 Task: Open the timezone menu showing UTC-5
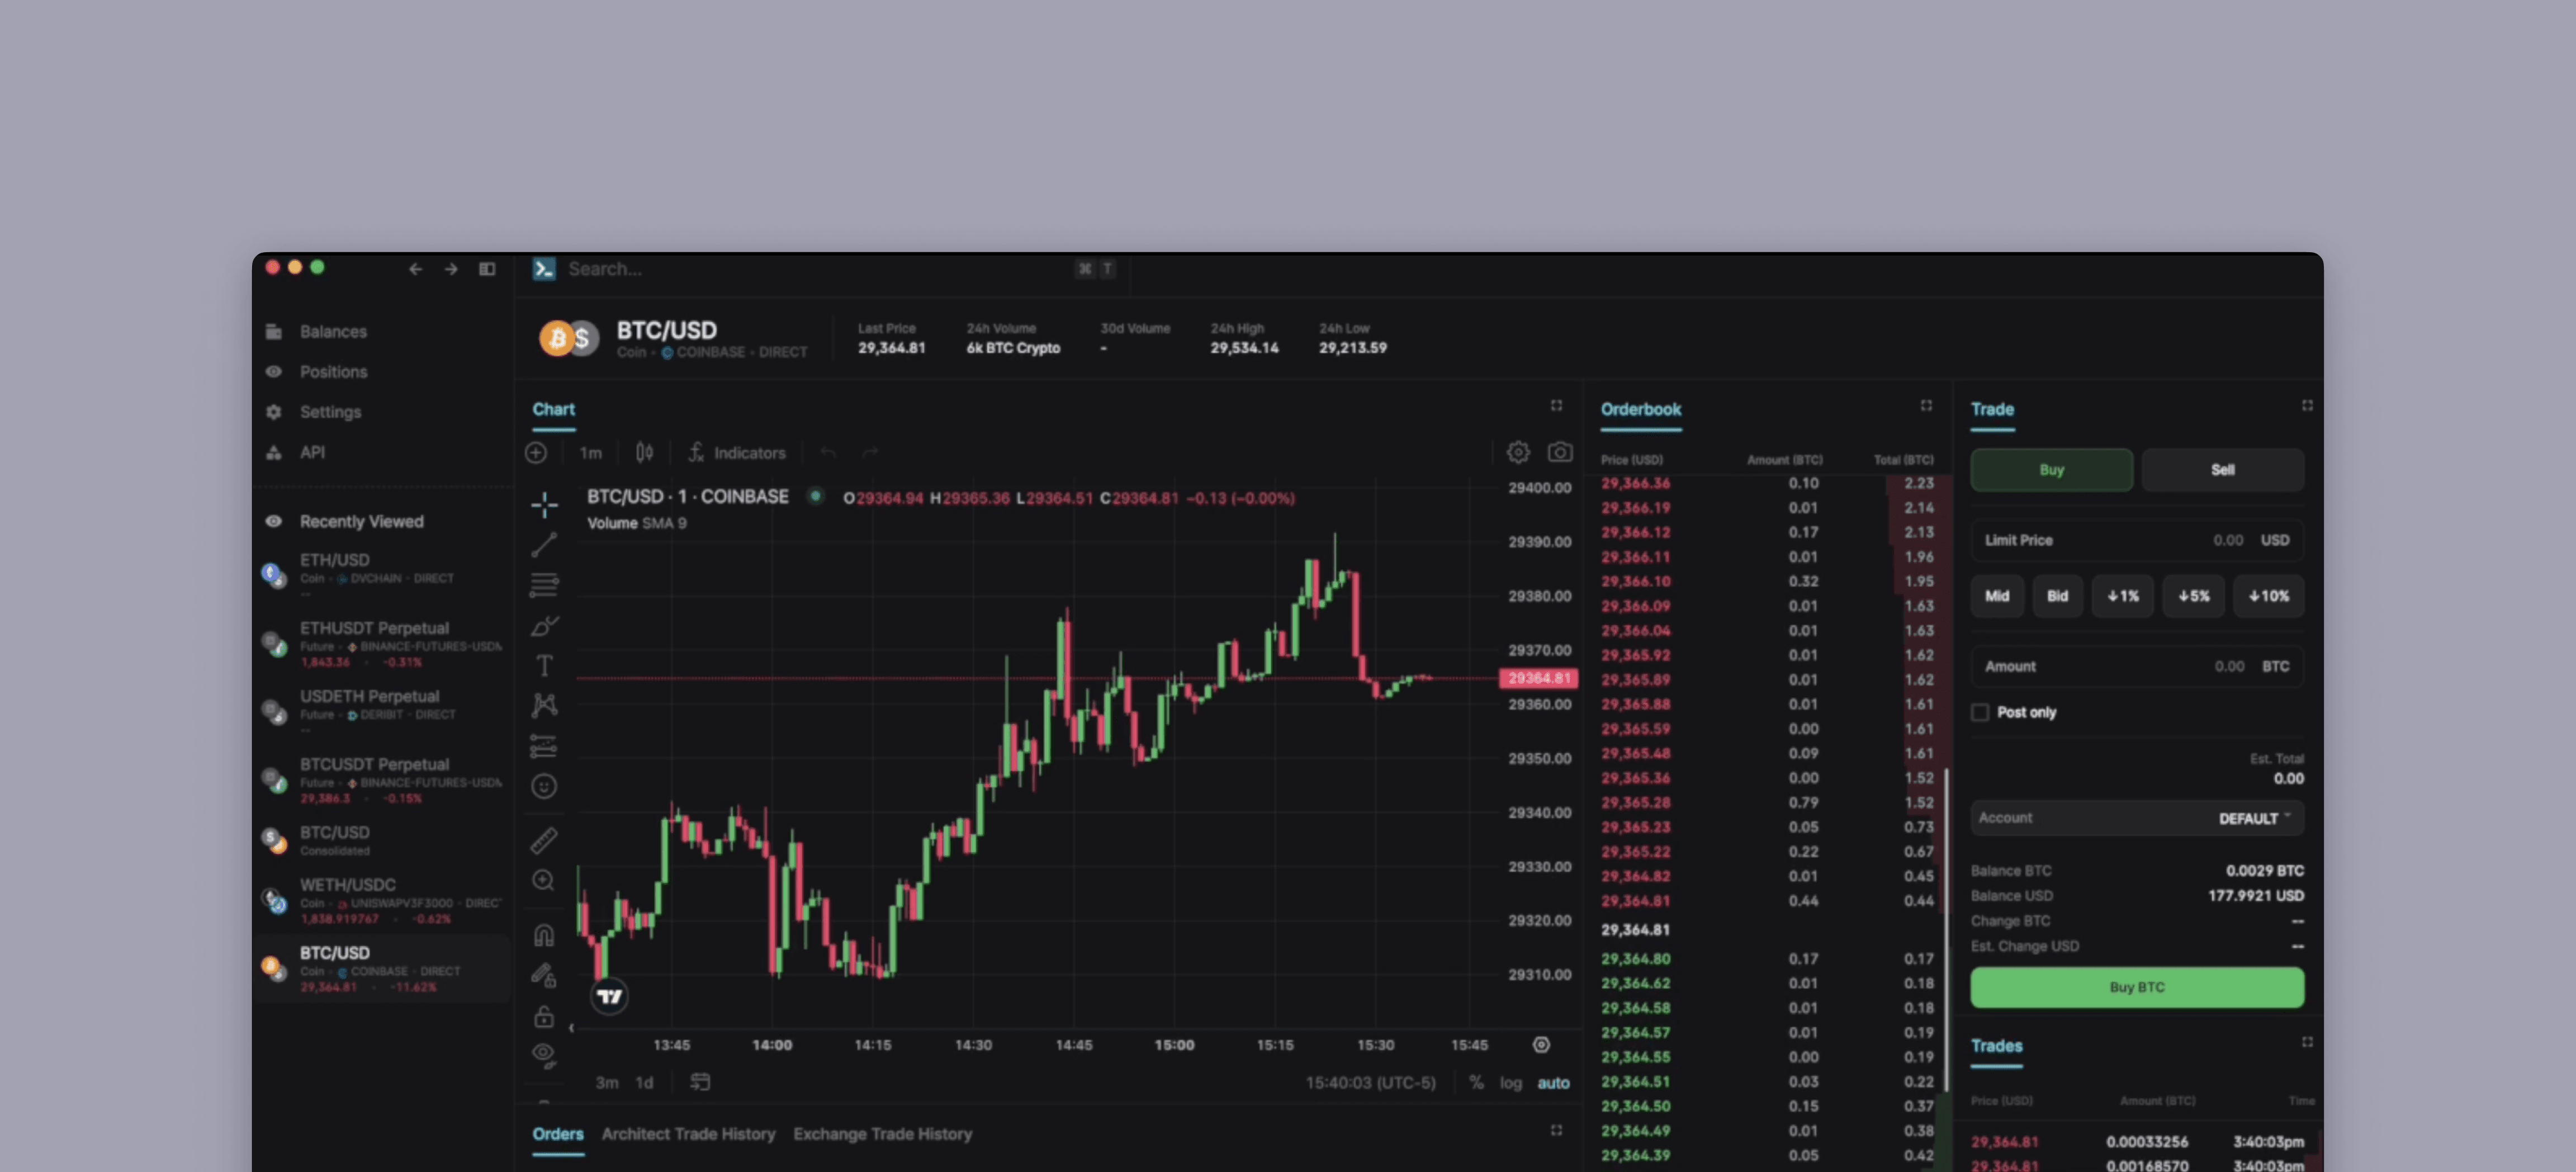[x=1370, y=1083]
